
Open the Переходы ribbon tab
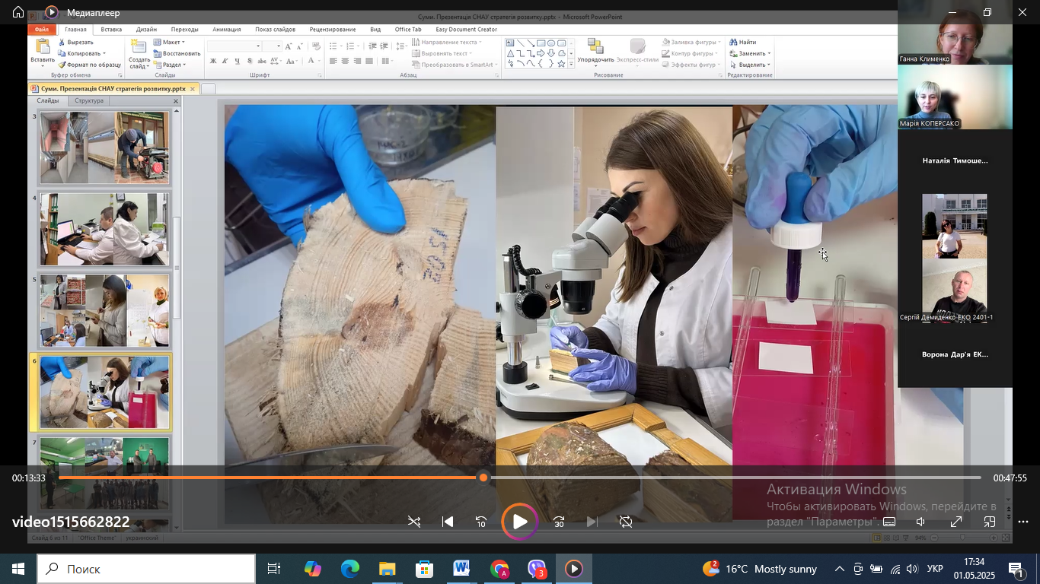[184, 30]
